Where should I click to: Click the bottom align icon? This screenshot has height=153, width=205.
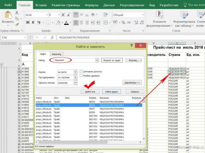(87, 15)
